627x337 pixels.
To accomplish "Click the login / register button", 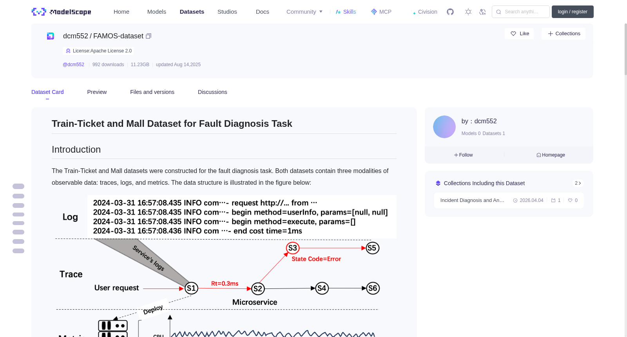I will [x=573, y=12].
